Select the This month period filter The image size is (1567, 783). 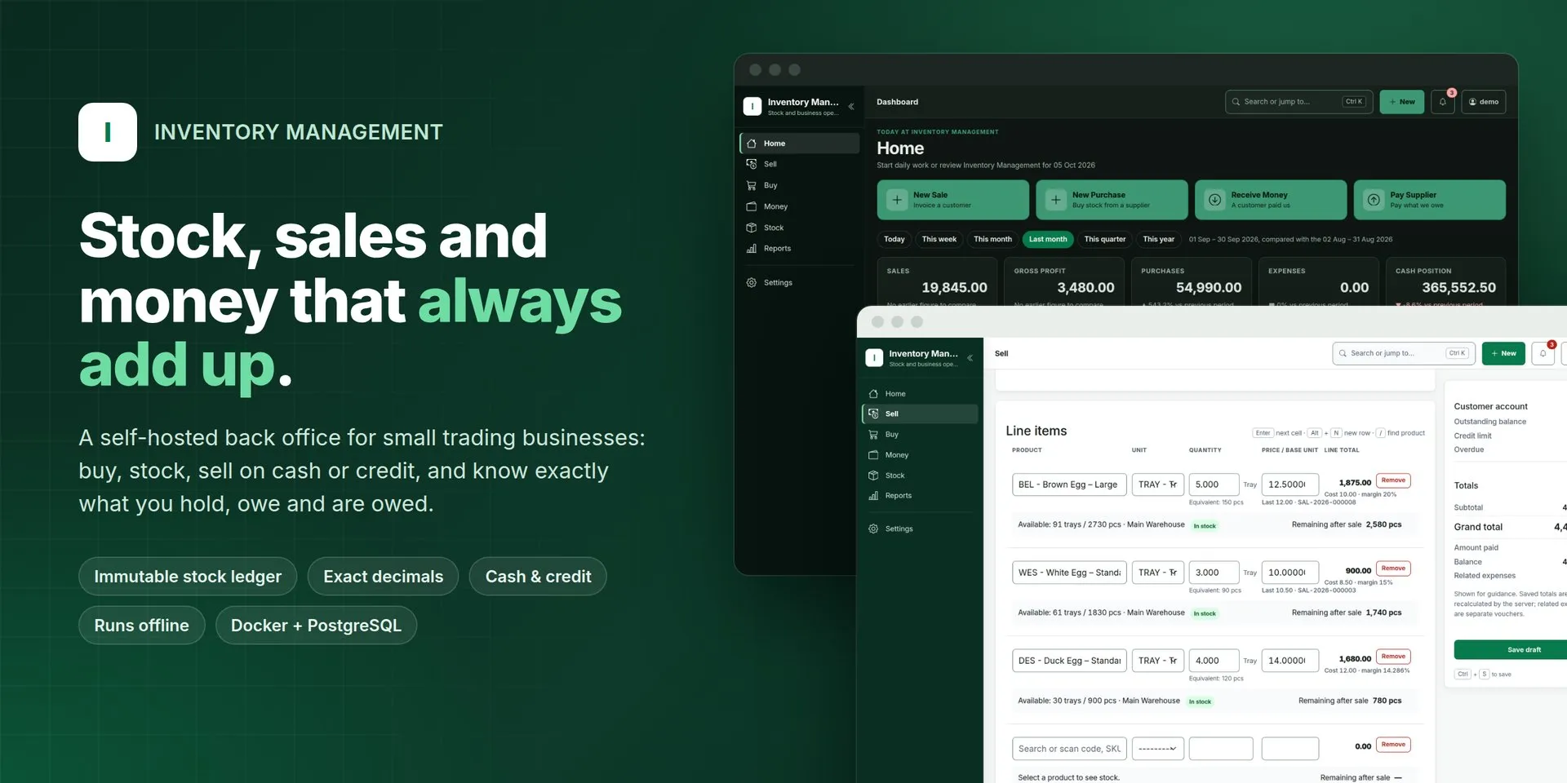click(x=993, y=239)
